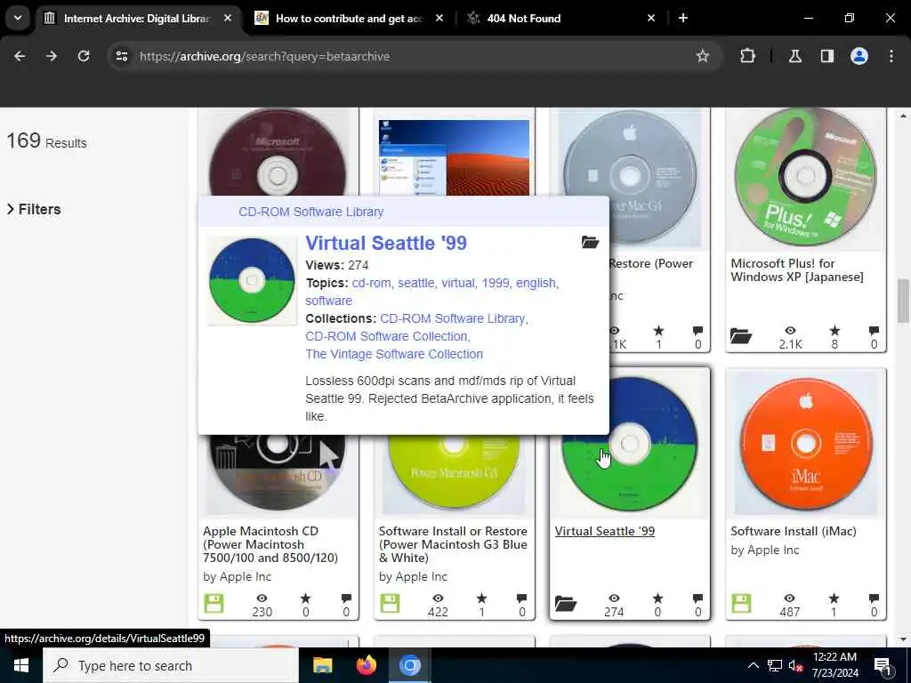The width and height of the screenshot is (911, 683).
Task: Click Microsoft Plus! green disc thumbnail
Action: (x=805, y=177)
